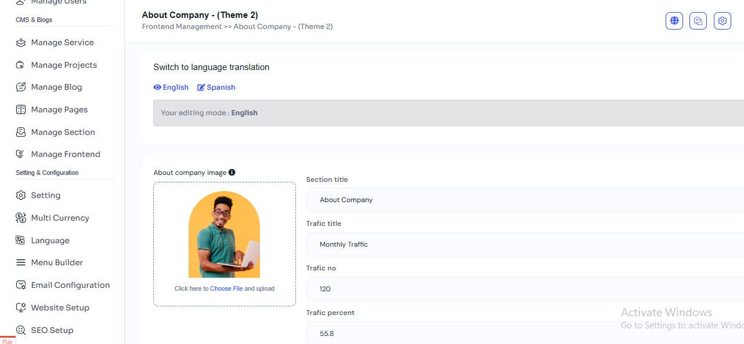Click the about company image thumbnail
744x344 pixels.
coord(224,235)
